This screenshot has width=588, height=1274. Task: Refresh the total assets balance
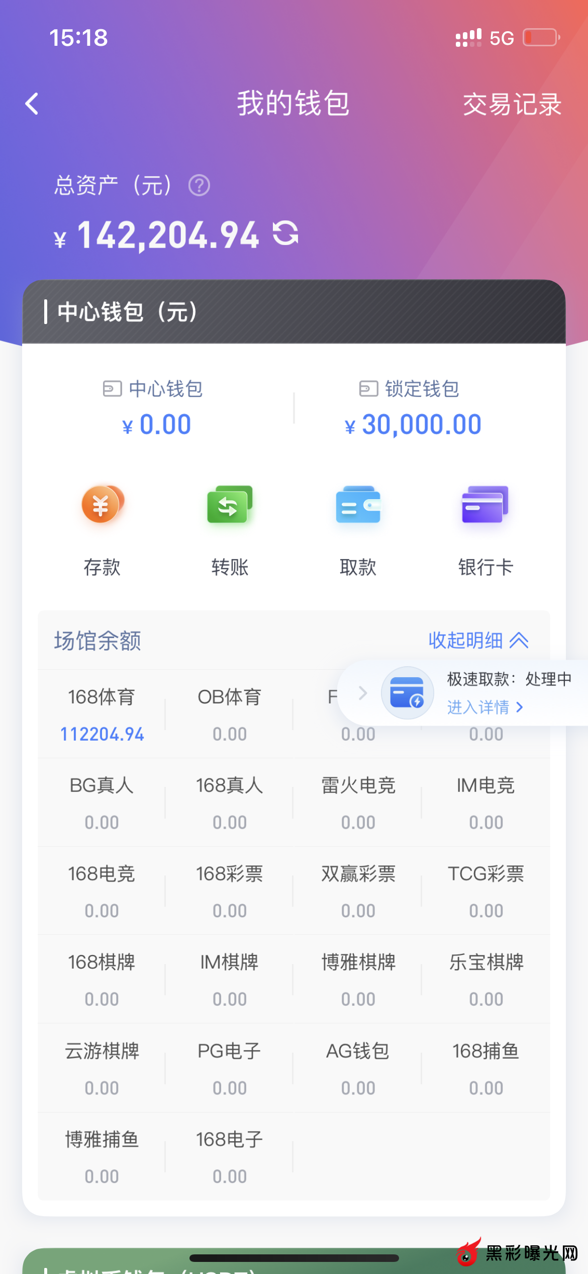coord(285,234)
